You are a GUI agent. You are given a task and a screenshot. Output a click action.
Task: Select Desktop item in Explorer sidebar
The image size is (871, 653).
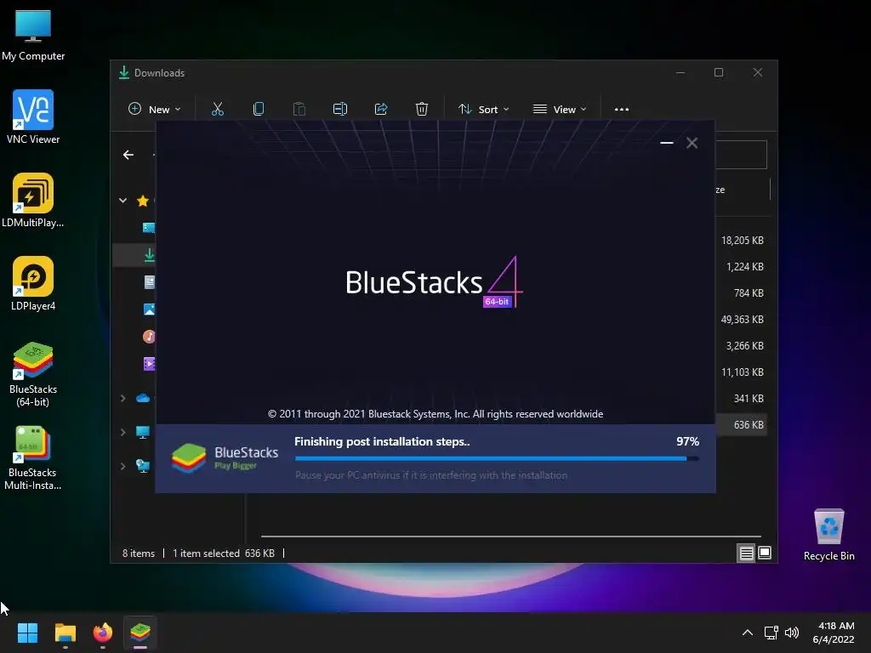click(149, 228)
